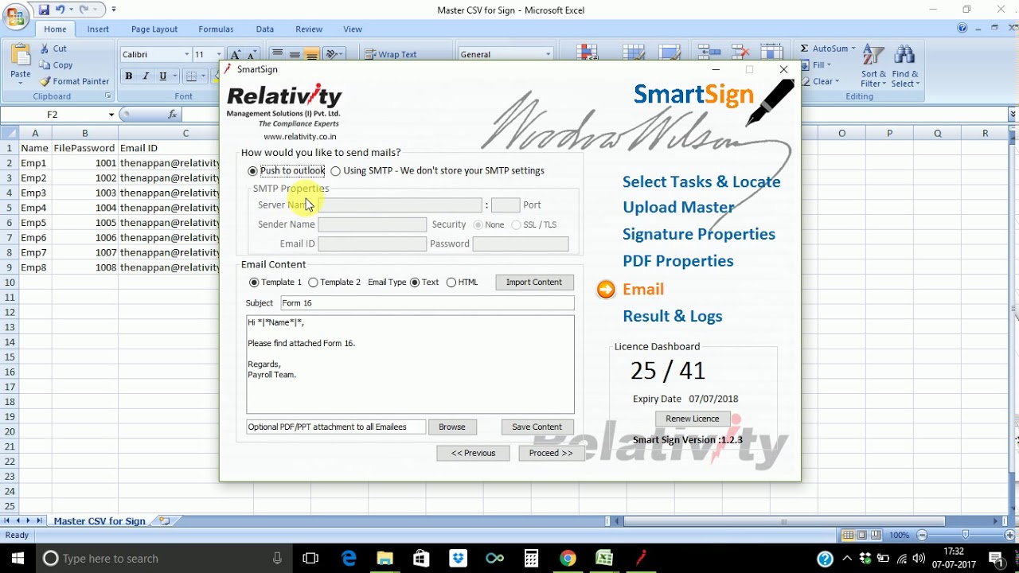Click the Task View taskbar icon
Screen dimensions: 1019x573
[x=310, y=558]
